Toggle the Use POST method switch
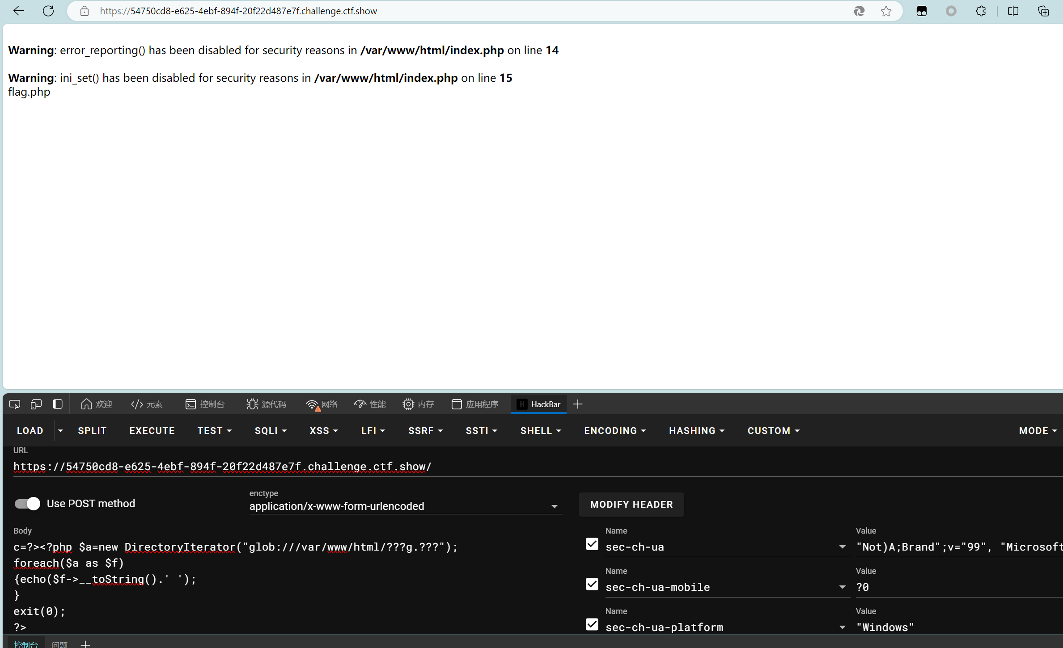Viewport: 1063px width, 648px height. tap(27, 504)
